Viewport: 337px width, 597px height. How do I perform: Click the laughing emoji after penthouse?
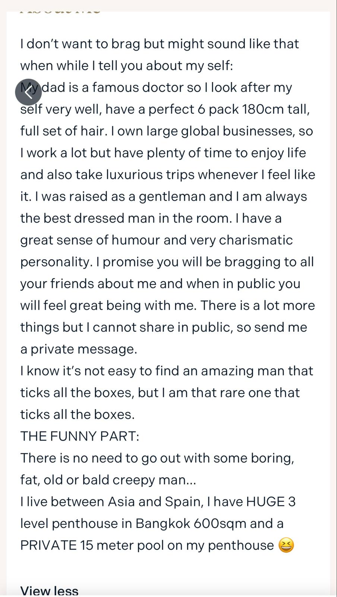(x=286, y=546)
